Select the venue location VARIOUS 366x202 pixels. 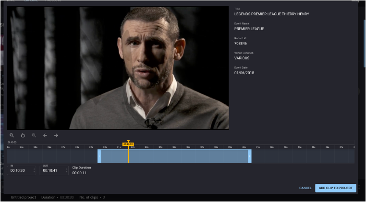(242, 58)
